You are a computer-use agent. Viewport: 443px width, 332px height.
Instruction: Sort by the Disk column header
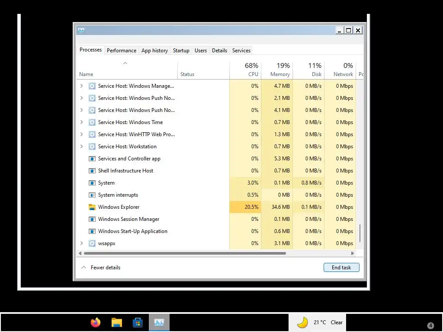(309, 70)
